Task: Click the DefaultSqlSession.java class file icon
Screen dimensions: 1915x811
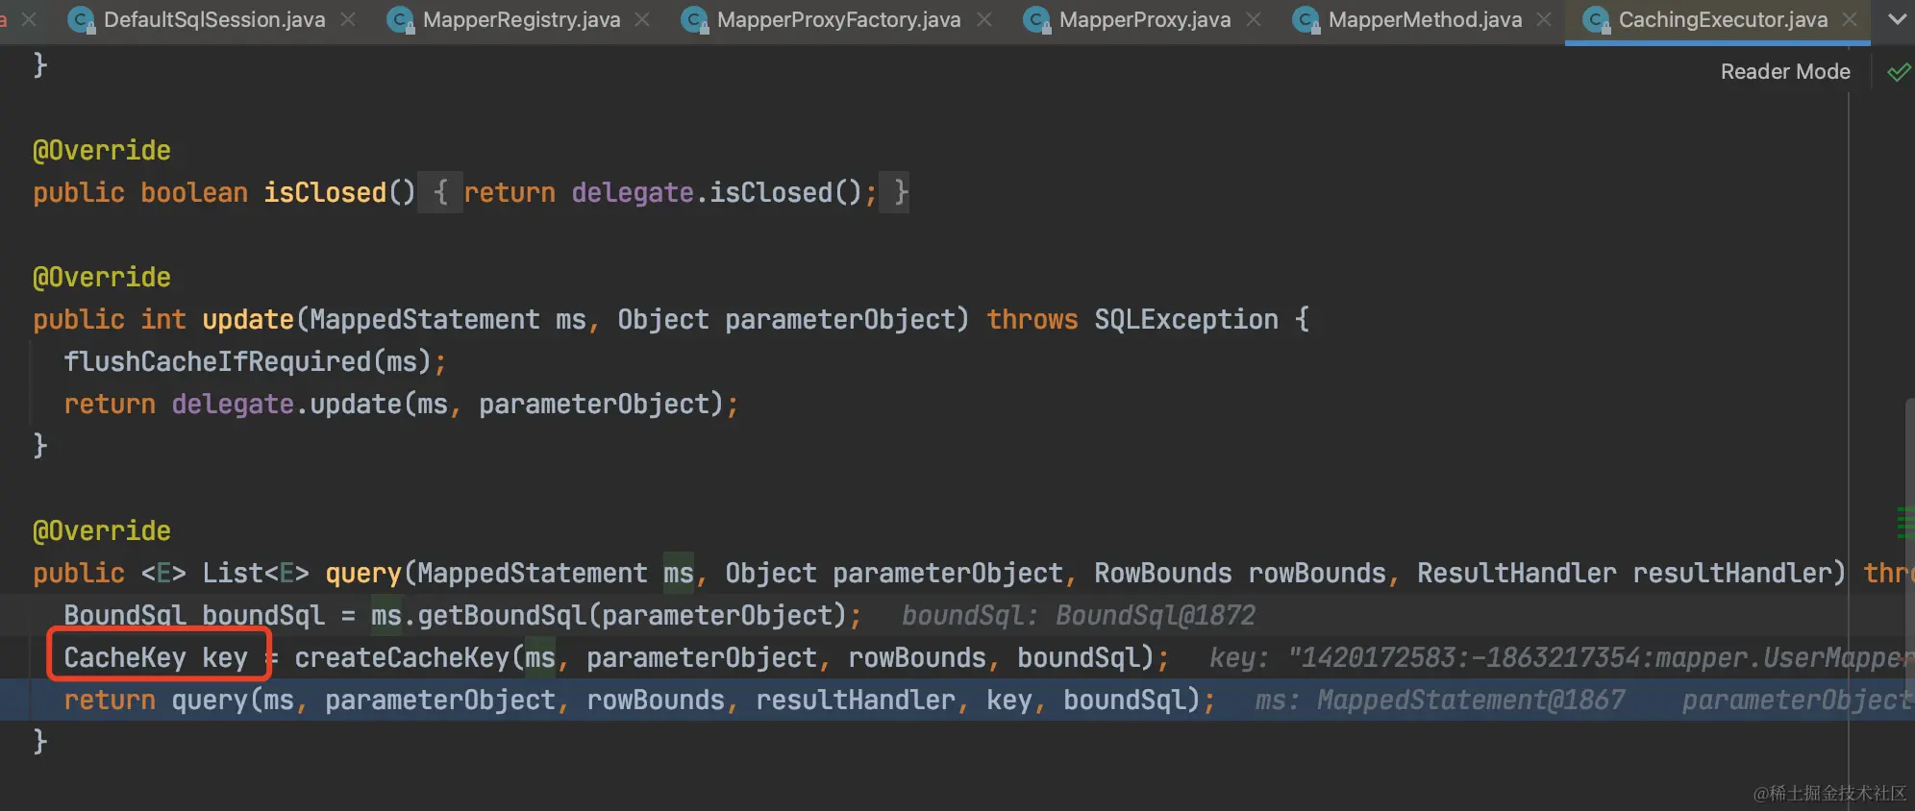Action: coord(82,20)
